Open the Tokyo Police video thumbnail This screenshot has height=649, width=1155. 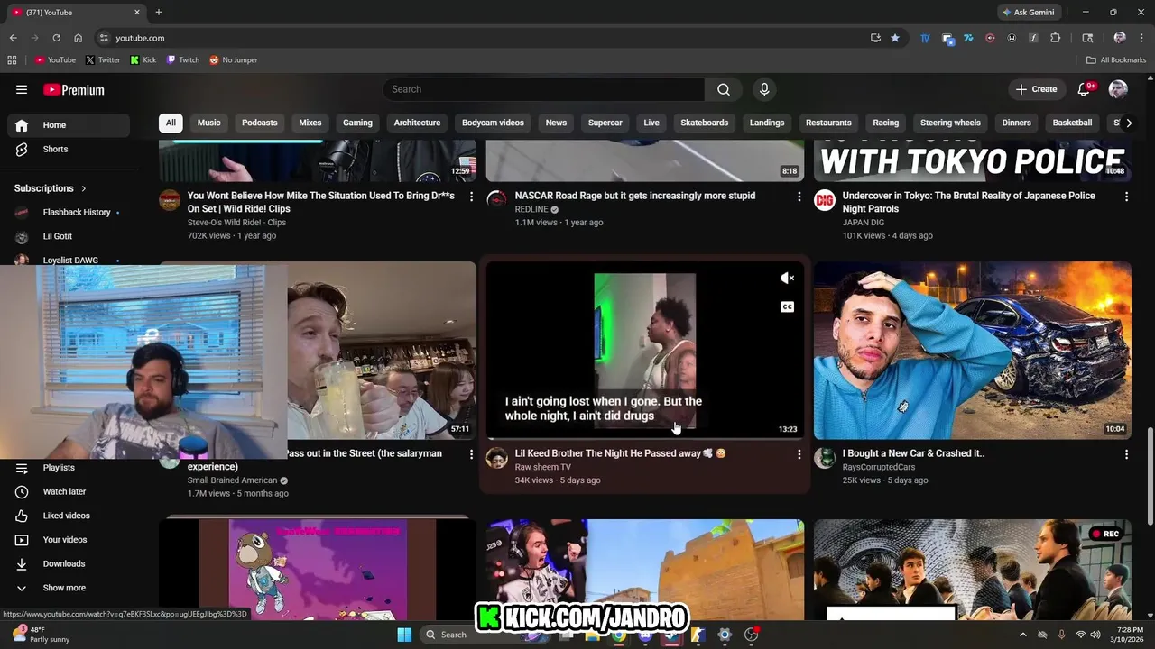click(x=972, y=161)
